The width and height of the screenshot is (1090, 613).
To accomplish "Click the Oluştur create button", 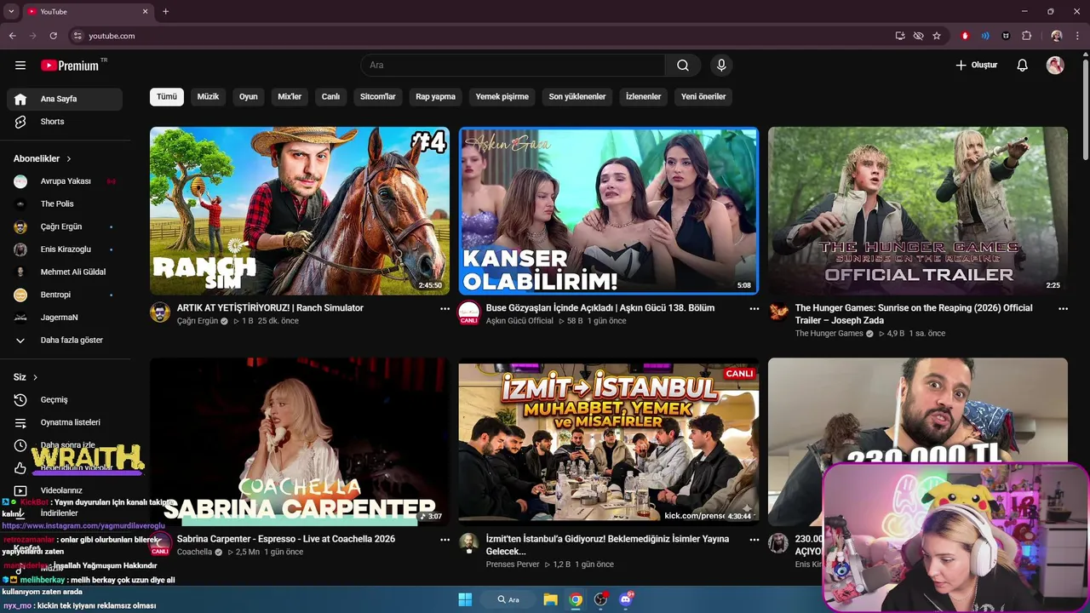I will [976, 66].
